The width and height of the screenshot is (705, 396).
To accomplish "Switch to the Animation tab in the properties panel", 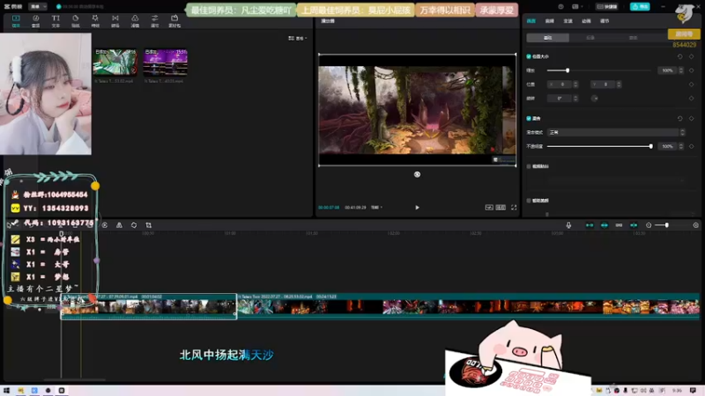I will (x=586, y=21).
